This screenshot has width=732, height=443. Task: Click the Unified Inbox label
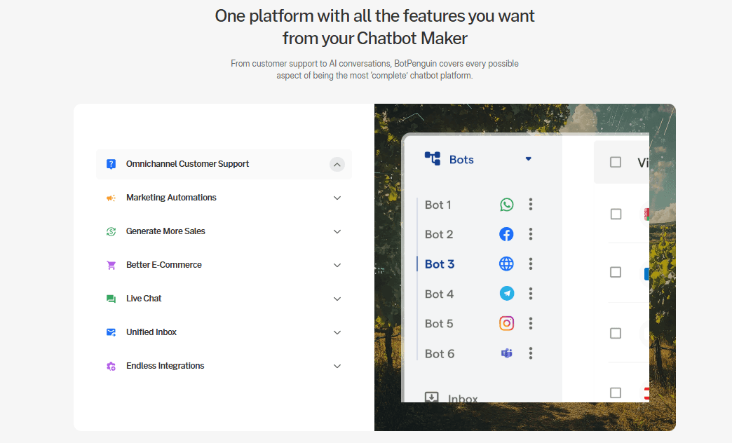[151, 332]
